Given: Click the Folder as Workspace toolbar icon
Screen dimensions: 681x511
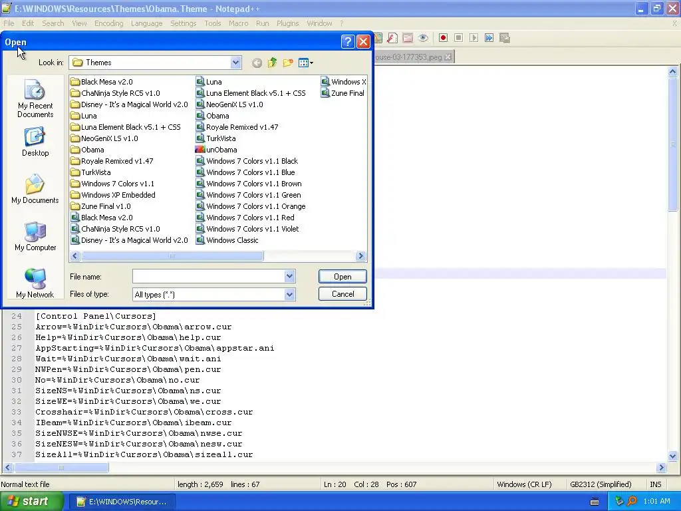Looking at the screenshot, I should (408, 38).
